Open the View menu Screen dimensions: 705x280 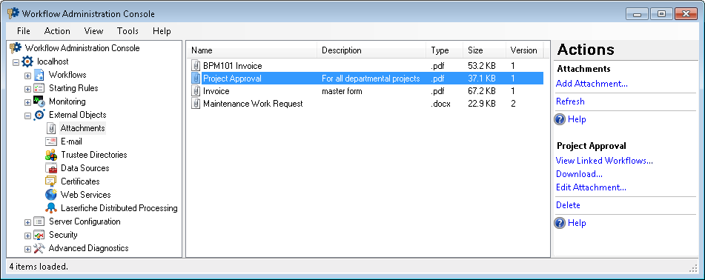click(x=93, y=31)
